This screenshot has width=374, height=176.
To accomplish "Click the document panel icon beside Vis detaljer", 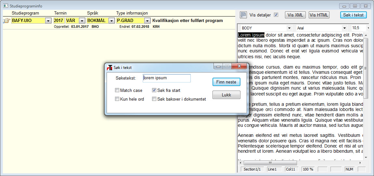I will 243,15.
